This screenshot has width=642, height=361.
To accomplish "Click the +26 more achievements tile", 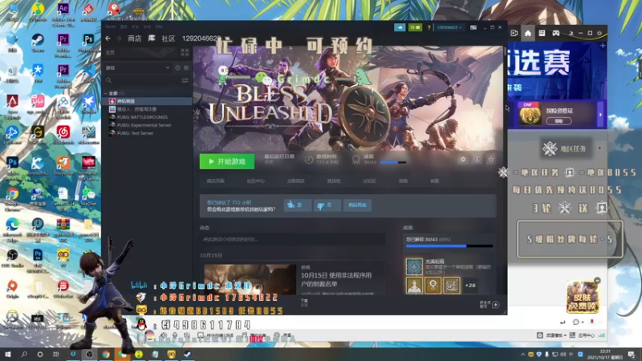I will 470,286.
